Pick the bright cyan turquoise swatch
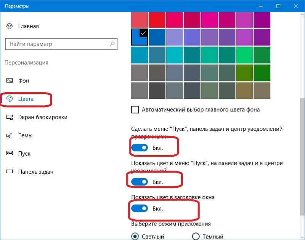 pos(175,55)
